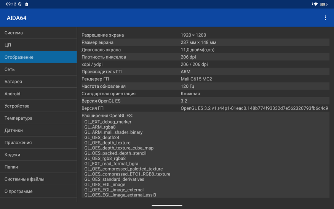
Task: Tap the battery icon in status bar
Action: [324, 4]
